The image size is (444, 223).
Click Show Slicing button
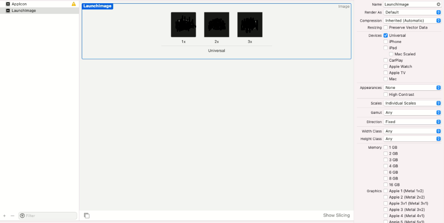pyautogui.click(x=336, y=215)
